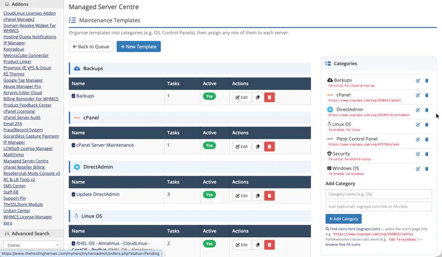Delete the Windows OS category
442x257 pixels.
click(427, 169)
